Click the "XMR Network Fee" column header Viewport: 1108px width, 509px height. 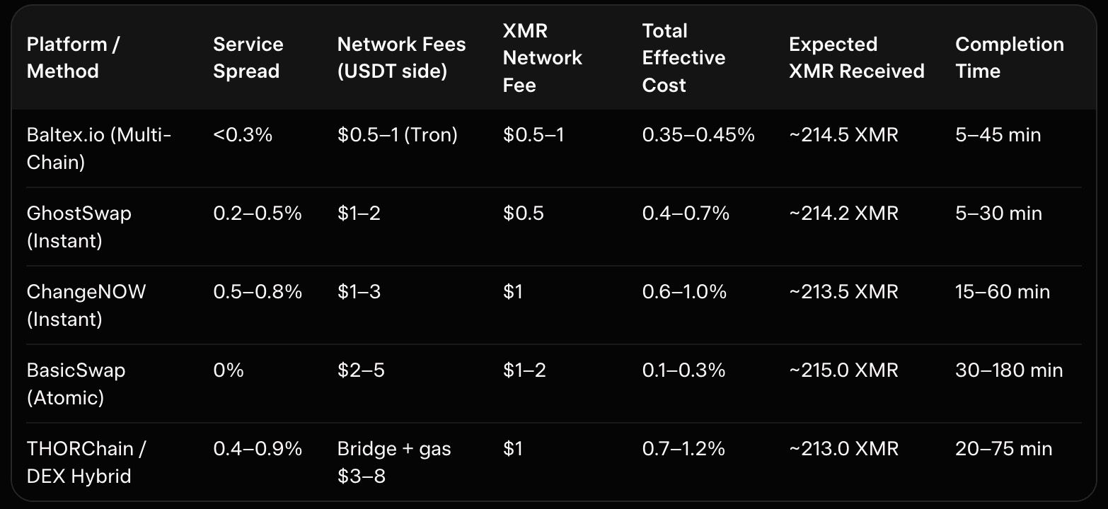point(542,58)
